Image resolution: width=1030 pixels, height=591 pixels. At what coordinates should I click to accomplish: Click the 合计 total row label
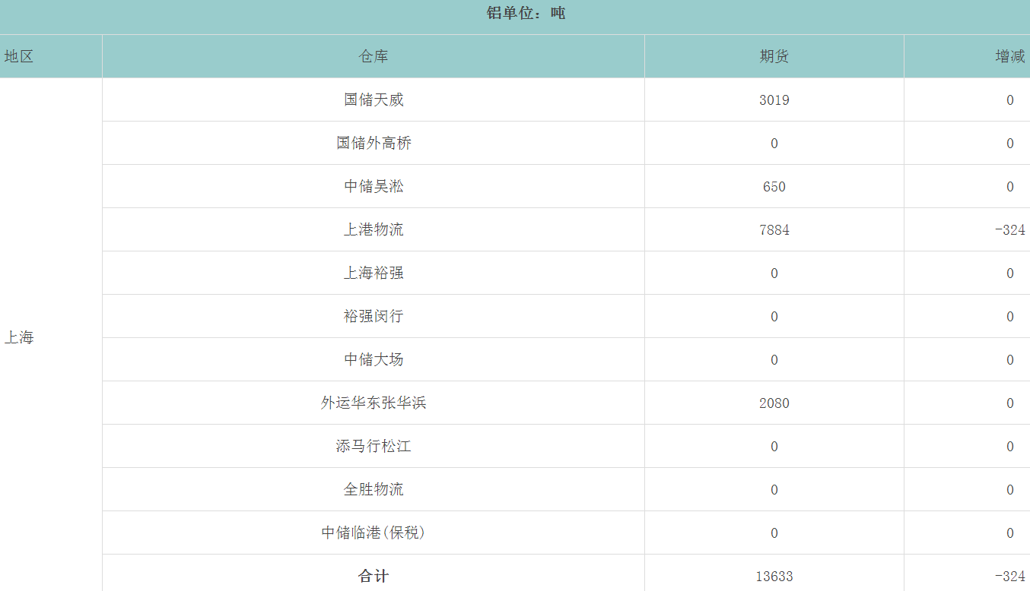point(373,576)
